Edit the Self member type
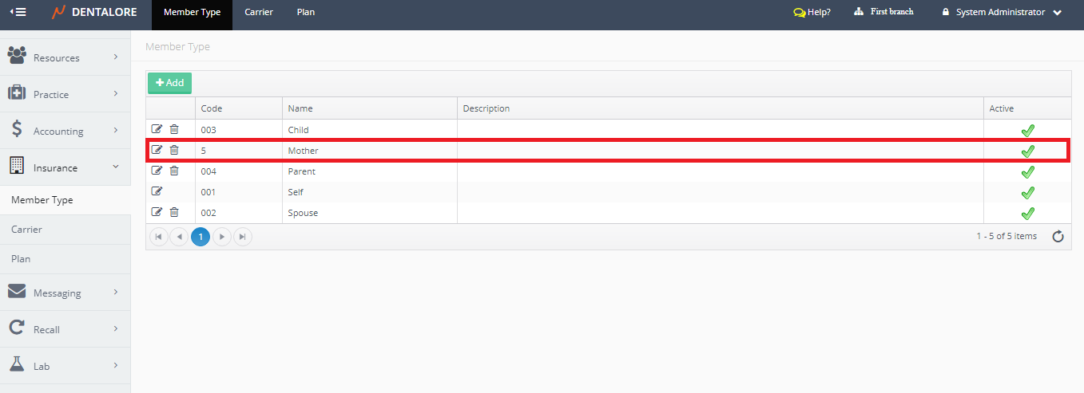This screenshot has height=393, width=1084. (x=157, y=191)
